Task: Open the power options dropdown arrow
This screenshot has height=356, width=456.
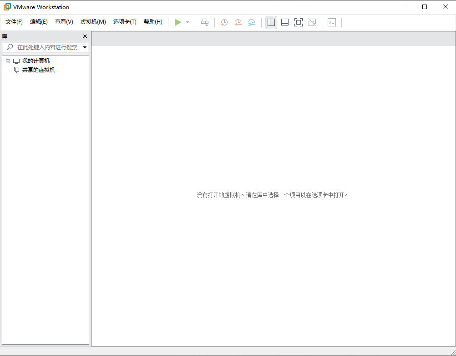Action: [187, 22]
